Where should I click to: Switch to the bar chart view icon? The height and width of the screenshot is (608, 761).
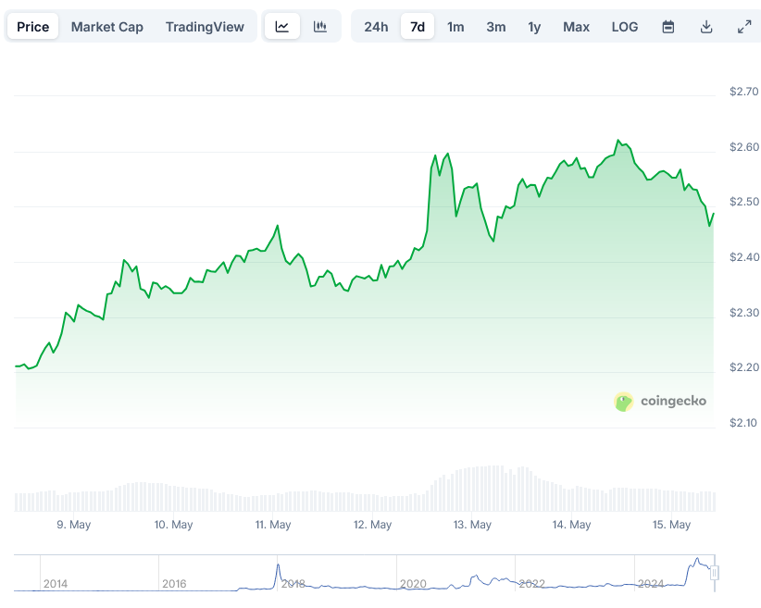click(x=319, y=26)
